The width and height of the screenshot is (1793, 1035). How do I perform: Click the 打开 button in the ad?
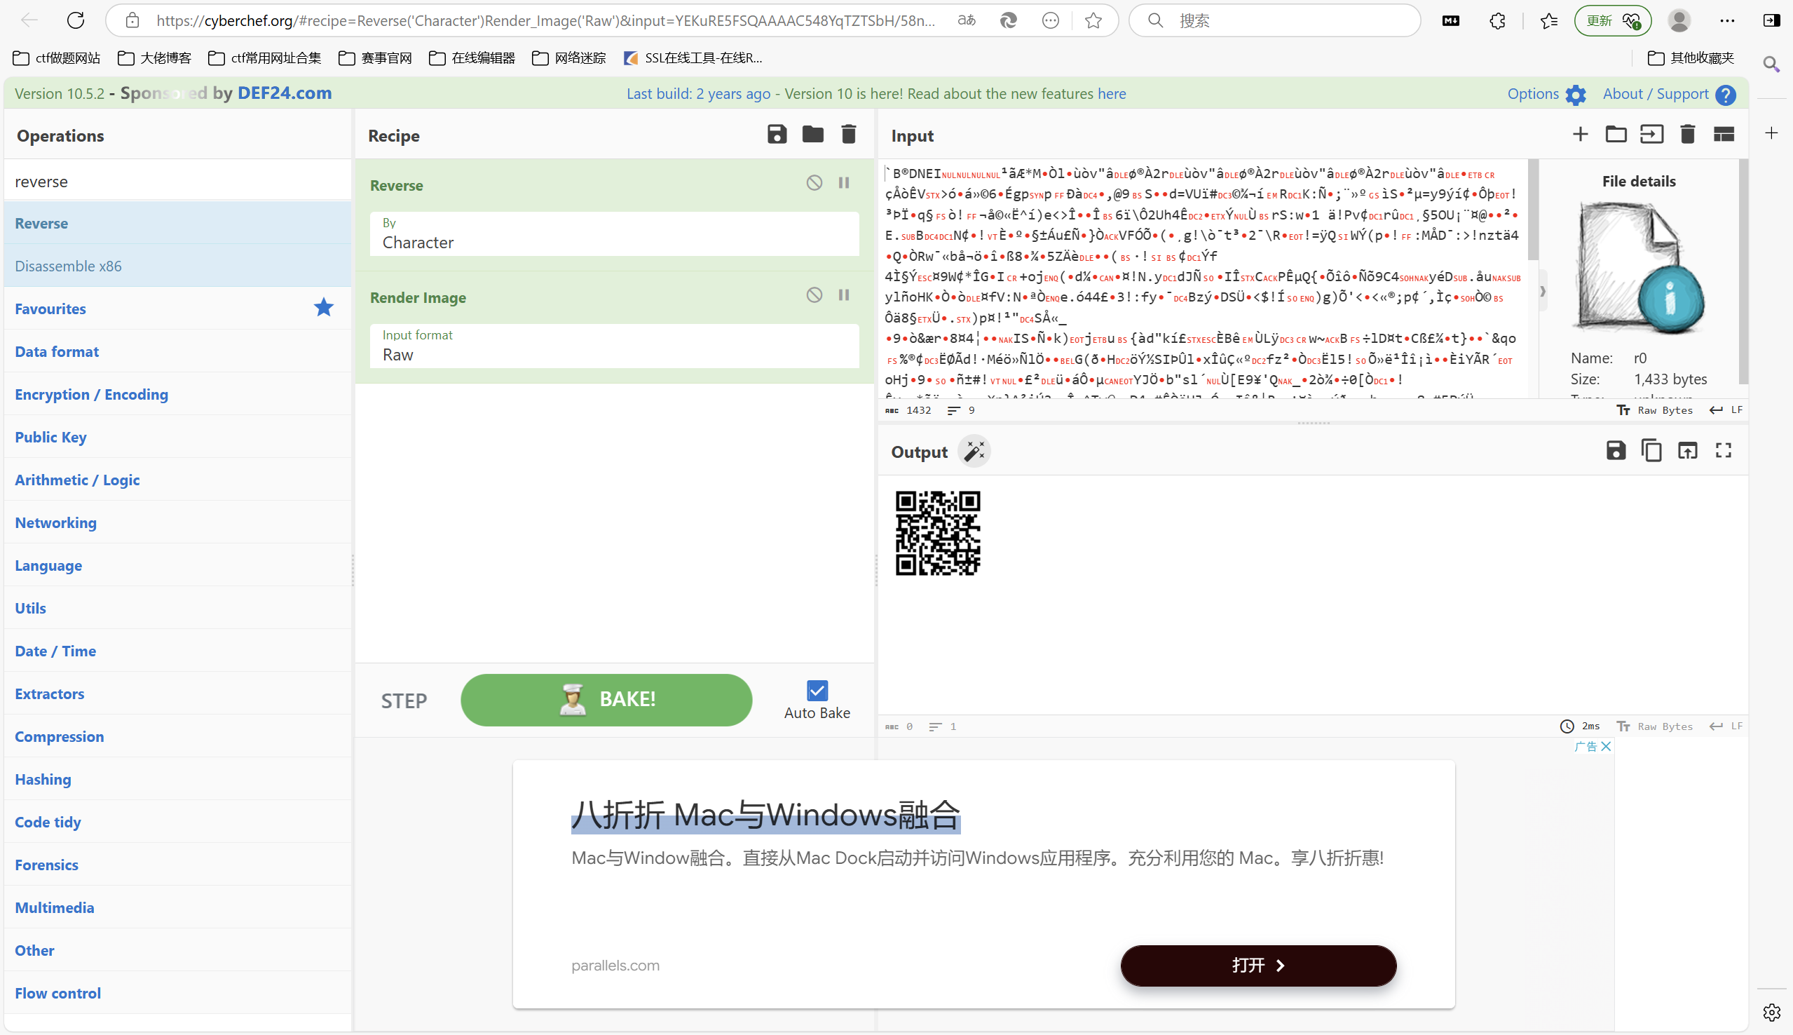(1258, 966)
